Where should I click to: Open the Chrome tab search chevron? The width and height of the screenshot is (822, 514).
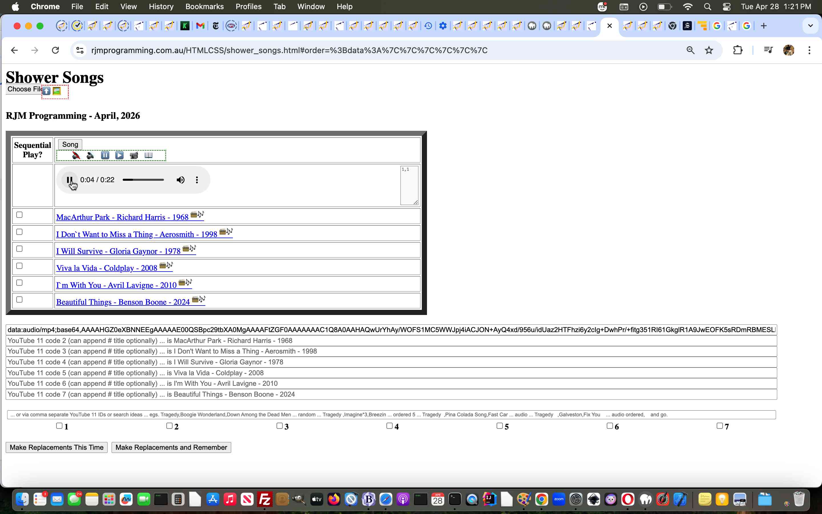811,25
